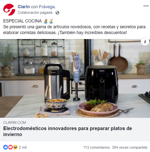Open the three-dot post options menu

pos(146,6)
